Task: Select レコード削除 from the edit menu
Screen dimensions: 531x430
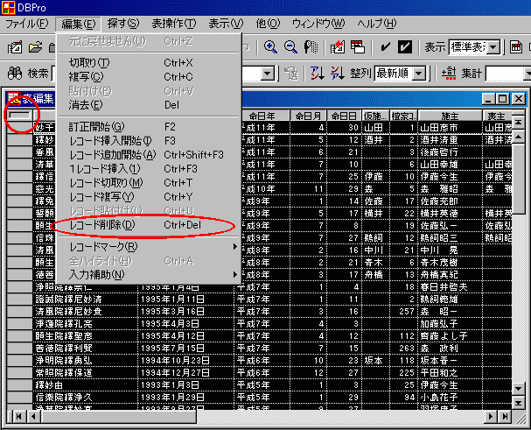Action: click(x=149, y=225)
